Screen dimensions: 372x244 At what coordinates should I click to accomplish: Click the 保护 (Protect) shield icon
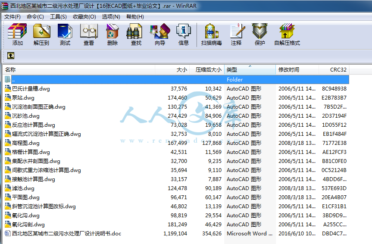(x=259, y=31)
